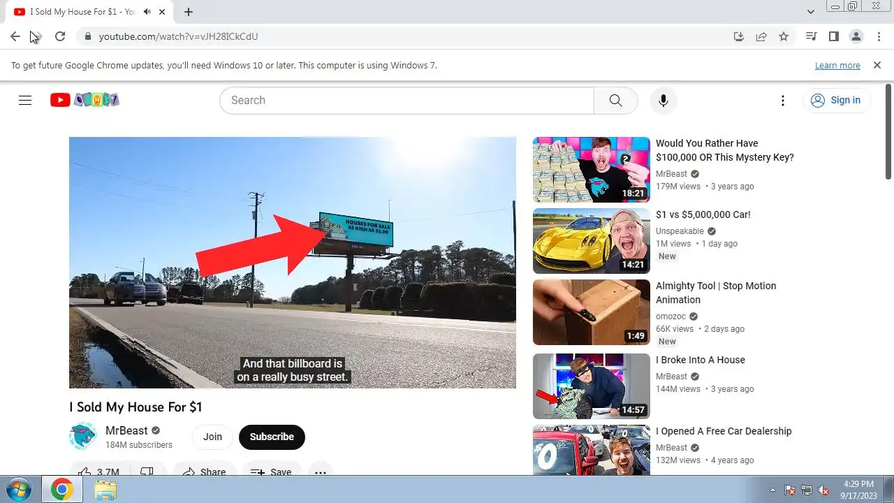Screen dimensions: 894x503
Task: Focus the YouTube Search field
Action: 406,100
